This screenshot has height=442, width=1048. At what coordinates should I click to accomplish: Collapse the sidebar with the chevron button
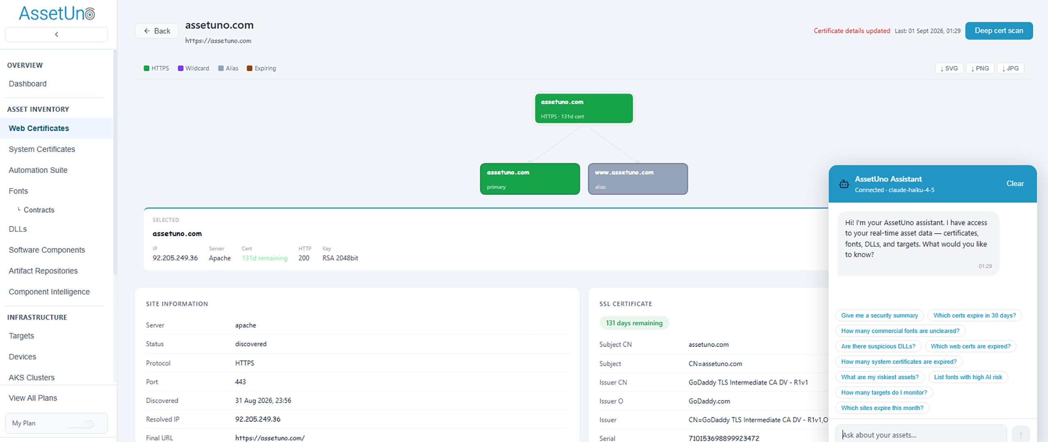tap(57, 34)
